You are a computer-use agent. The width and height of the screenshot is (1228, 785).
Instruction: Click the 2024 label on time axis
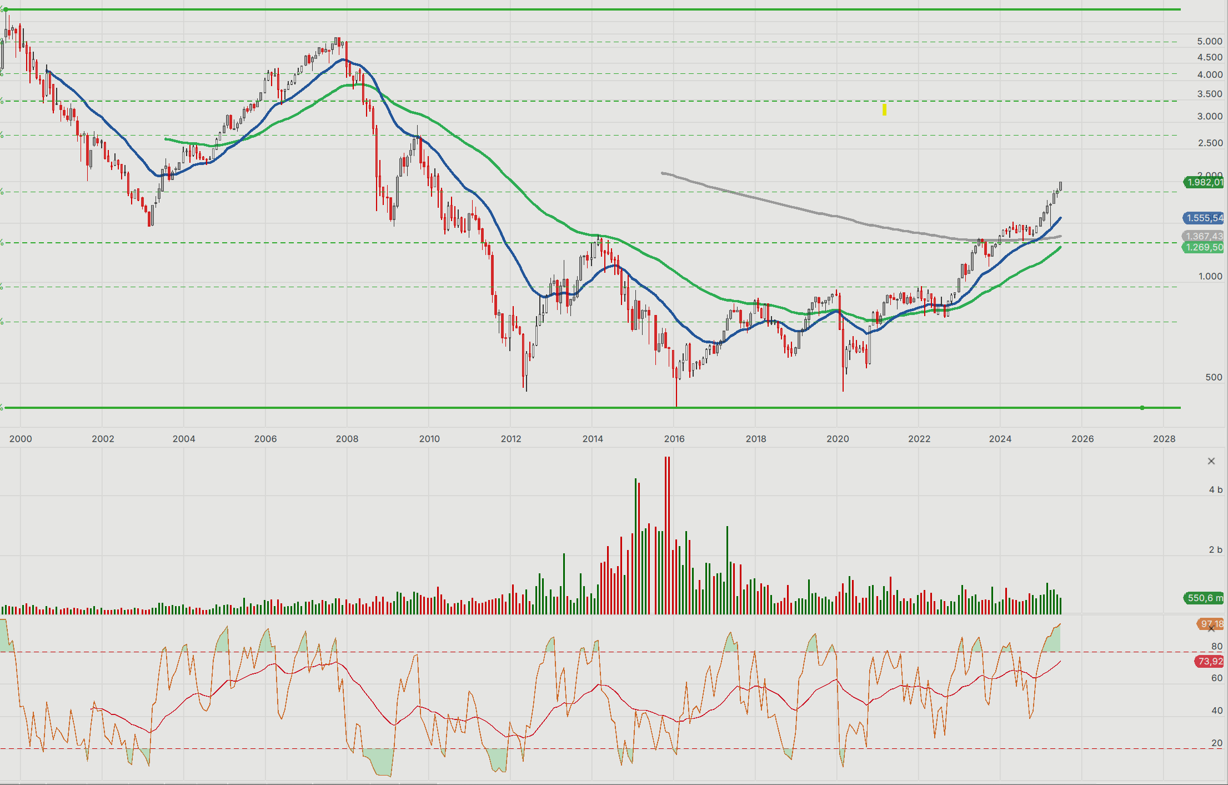click(x=1000, y=439)
